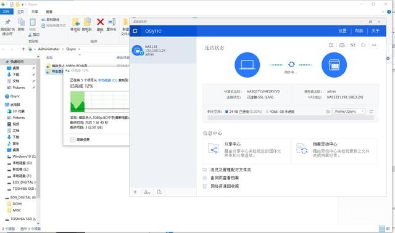The width and height of the screenshot is (395, 233).
Task: Open the 查看 ribbon tab
Action: coord(49,12)
